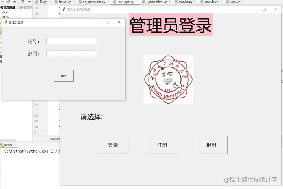Open the m_operation.py tab

(94, 2)
